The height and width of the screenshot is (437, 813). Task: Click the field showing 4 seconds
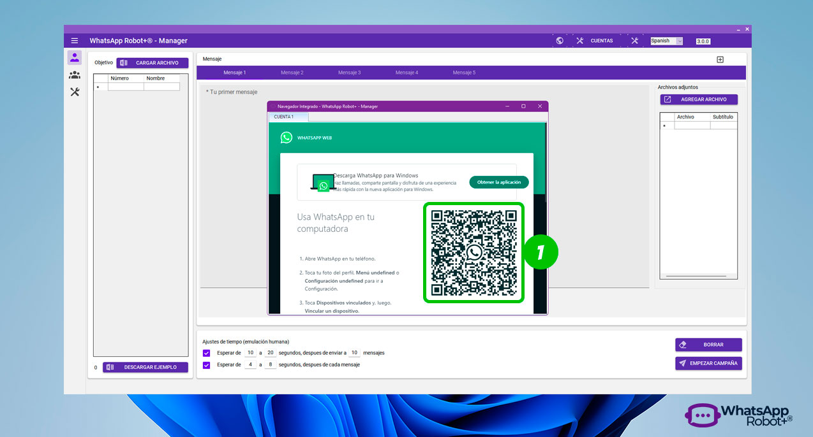[250, 365]
